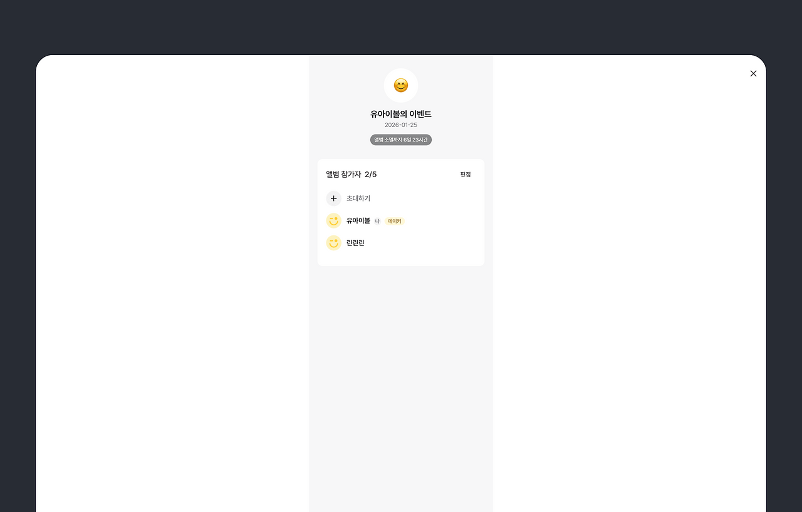Click the 나 badge beside 유아이볼
802x512 pixels.
[377, 221]
